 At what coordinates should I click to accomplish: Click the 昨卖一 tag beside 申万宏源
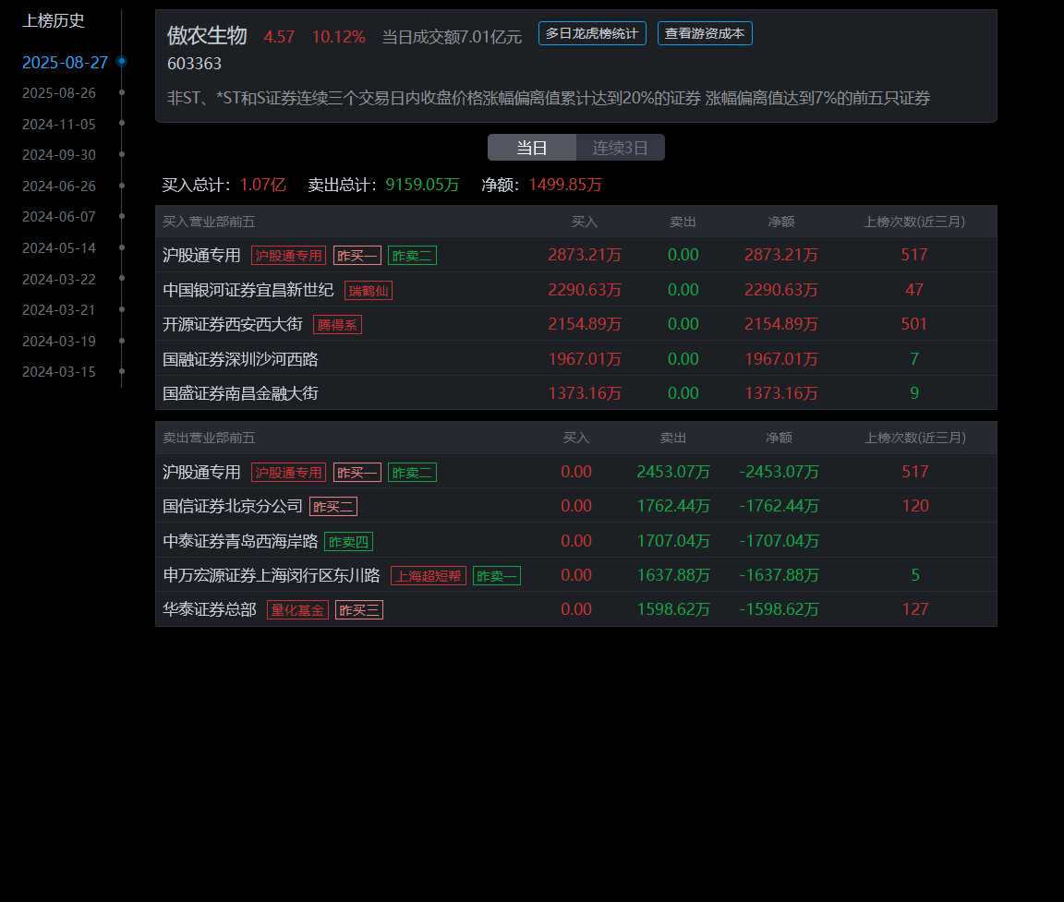pyautogui.click(x=497, y=576)
